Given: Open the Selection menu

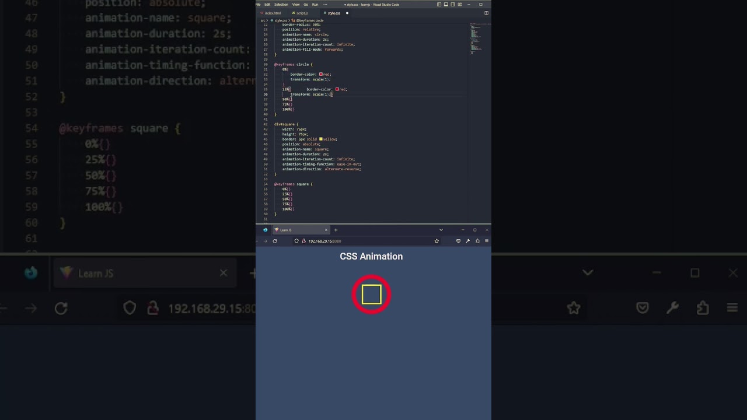Looking at the screenshot, I should tap(281, 5).
